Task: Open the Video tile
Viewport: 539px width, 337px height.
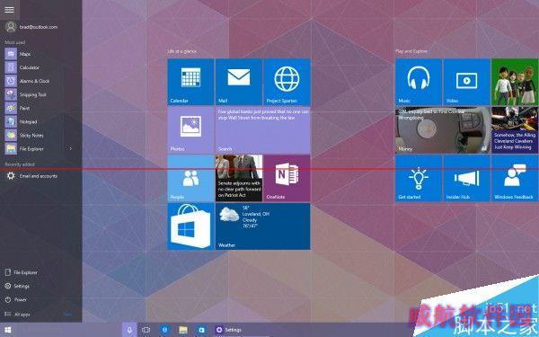Action: pyautogui.click(x=466, y=82)
